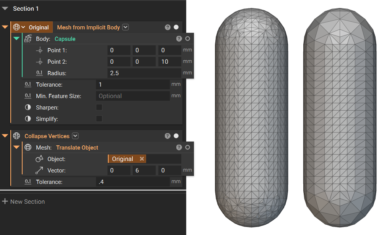Edit the Vector Y value 6 field
The image size is (384, 235).
click(144, 171)
